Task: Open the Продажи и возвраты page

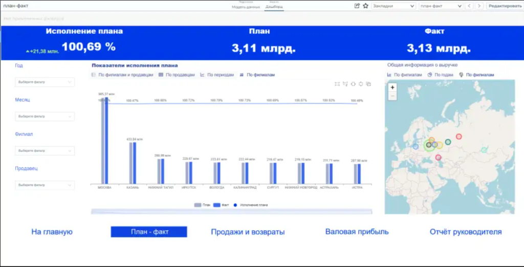Action: [248, 232]
